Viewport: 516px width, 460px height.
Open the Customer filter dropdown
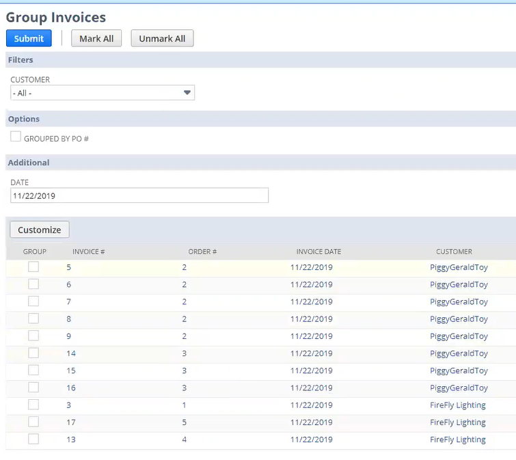pyautogui.click(x=103, y=93)
